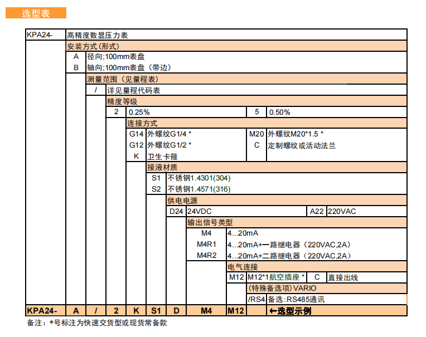Click the 卫生卡箍 description text

[162, 157]
